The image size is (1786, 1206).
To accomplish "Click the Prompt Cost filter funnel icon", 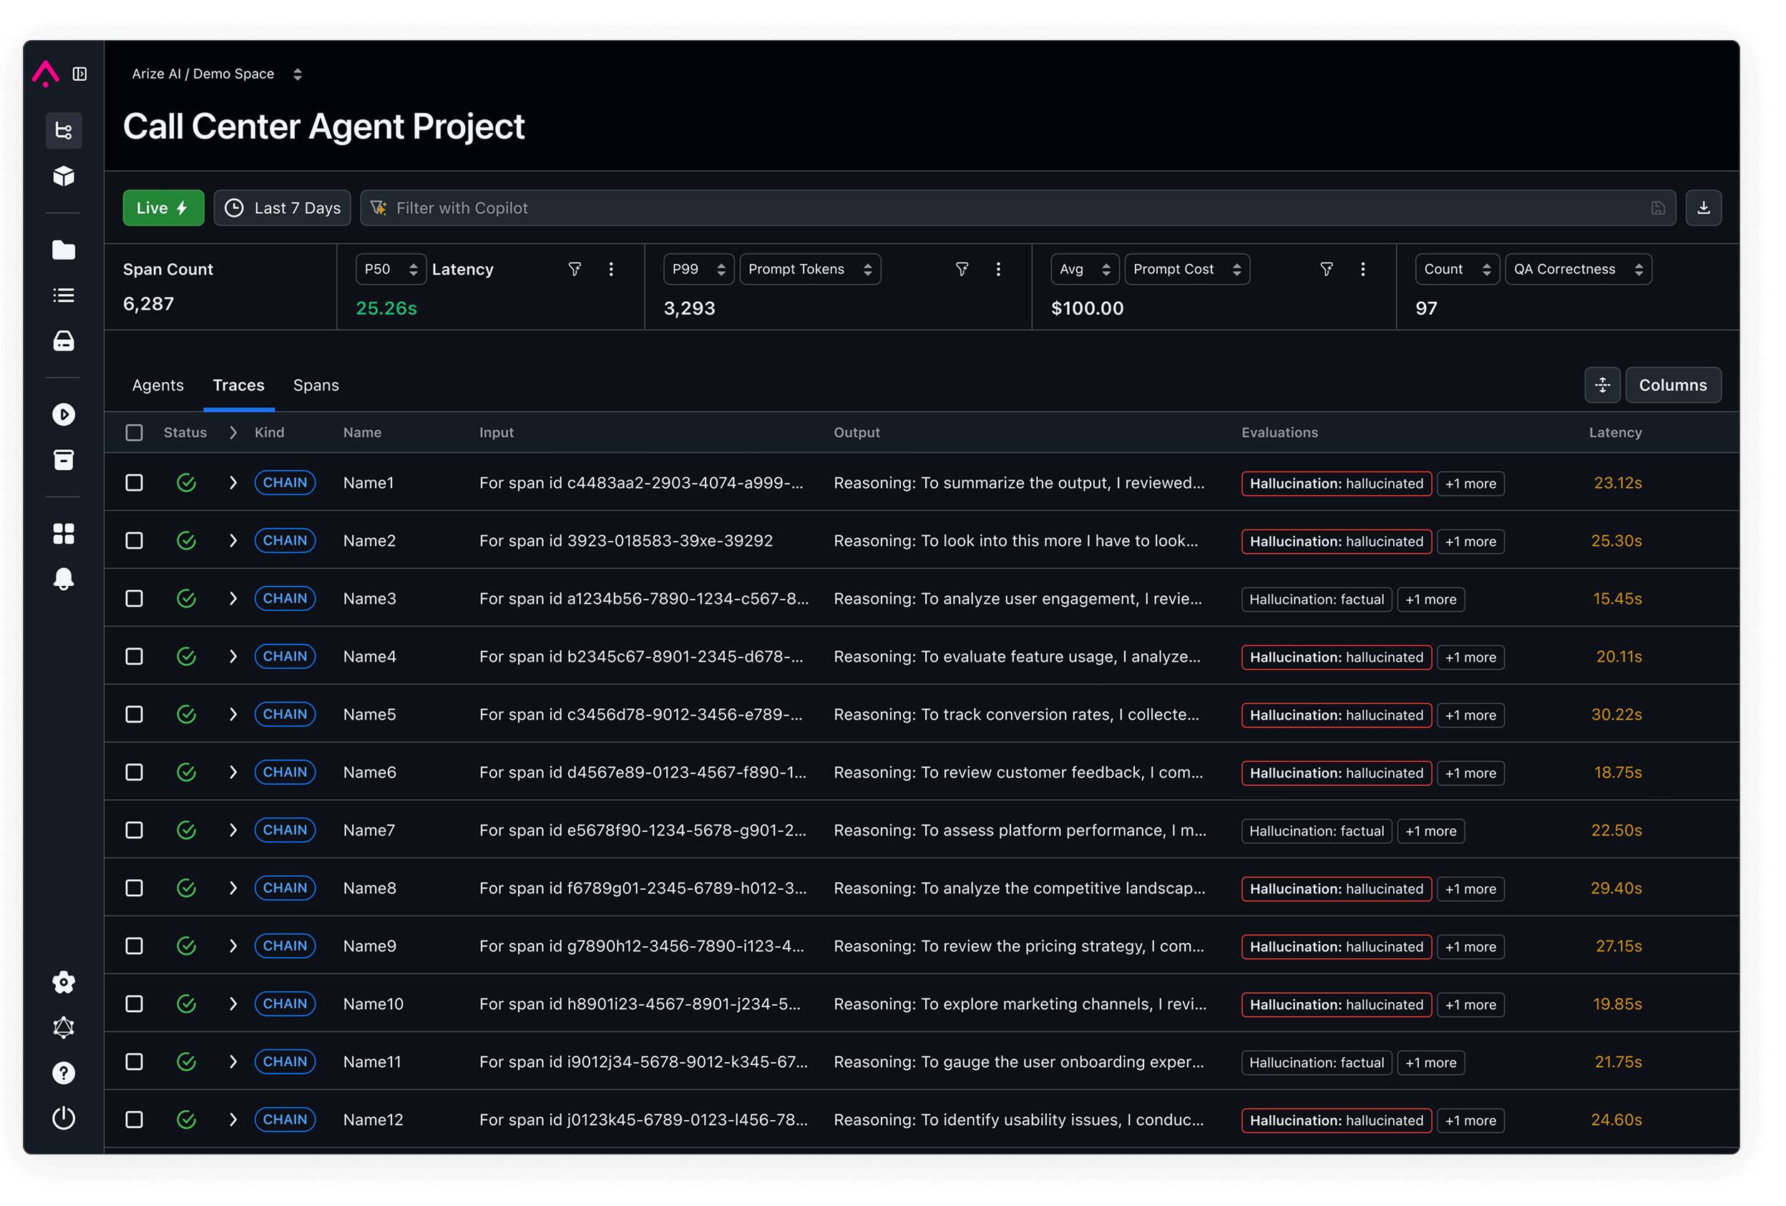I will pyautogui.click(x=1327, y=269).
